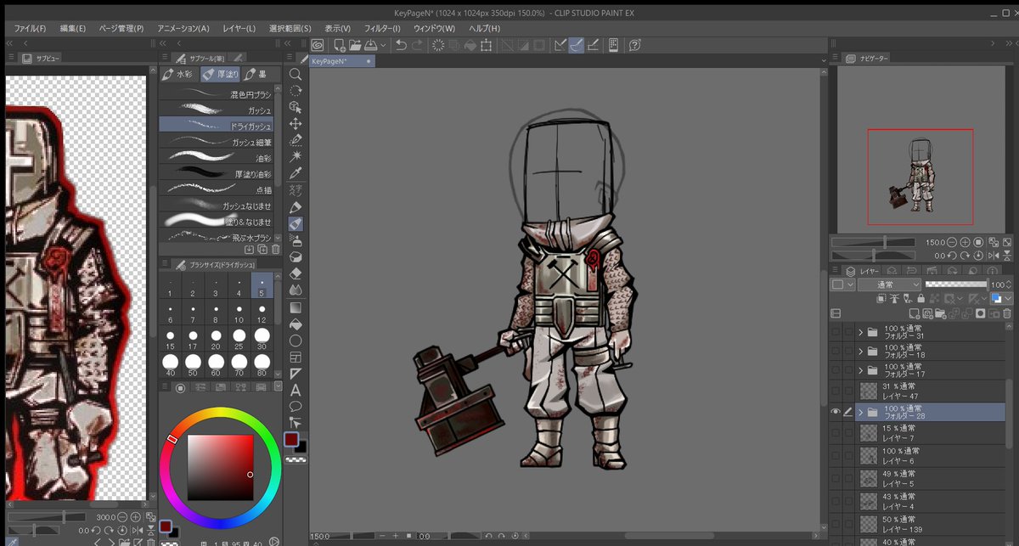Open the フィルター(I) menu
Screen dimensions: 1019x546
point(382,28)
